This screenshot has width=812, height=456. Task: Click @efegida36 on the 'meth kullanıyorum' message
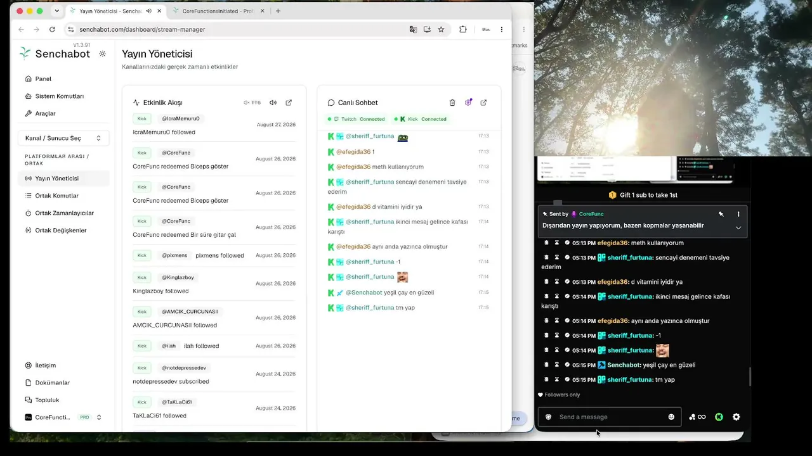pos(353,167)
